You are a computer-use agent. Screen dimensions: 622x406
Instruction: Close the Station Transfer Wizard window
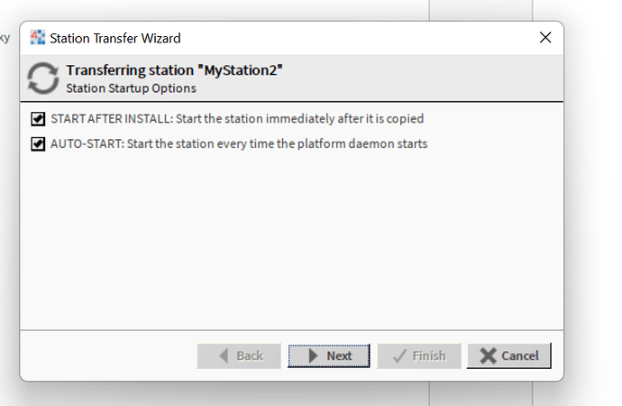coord(544,38)
